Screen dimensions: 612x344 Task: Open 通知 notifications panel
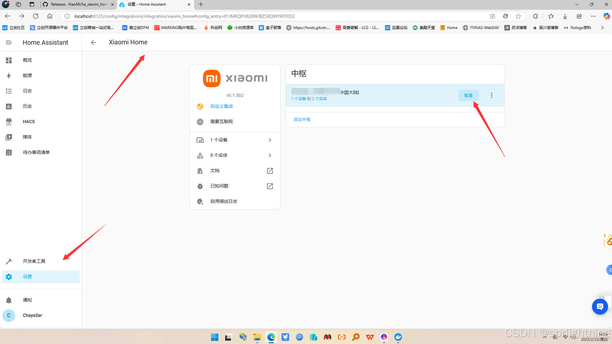tap(41, 300)
